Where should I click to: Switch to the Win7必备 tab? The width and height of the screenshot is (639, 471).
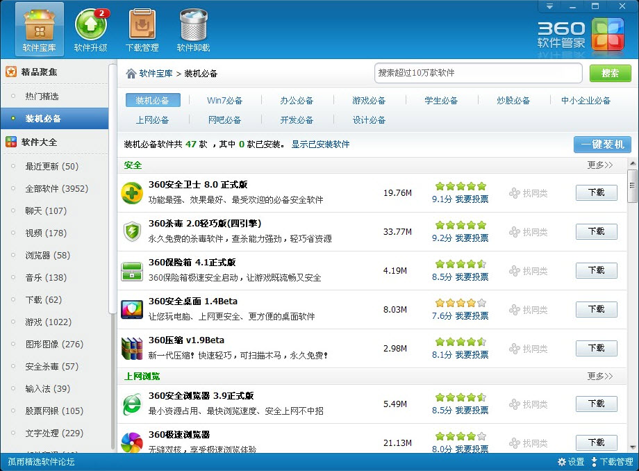(x=224, y=101)
